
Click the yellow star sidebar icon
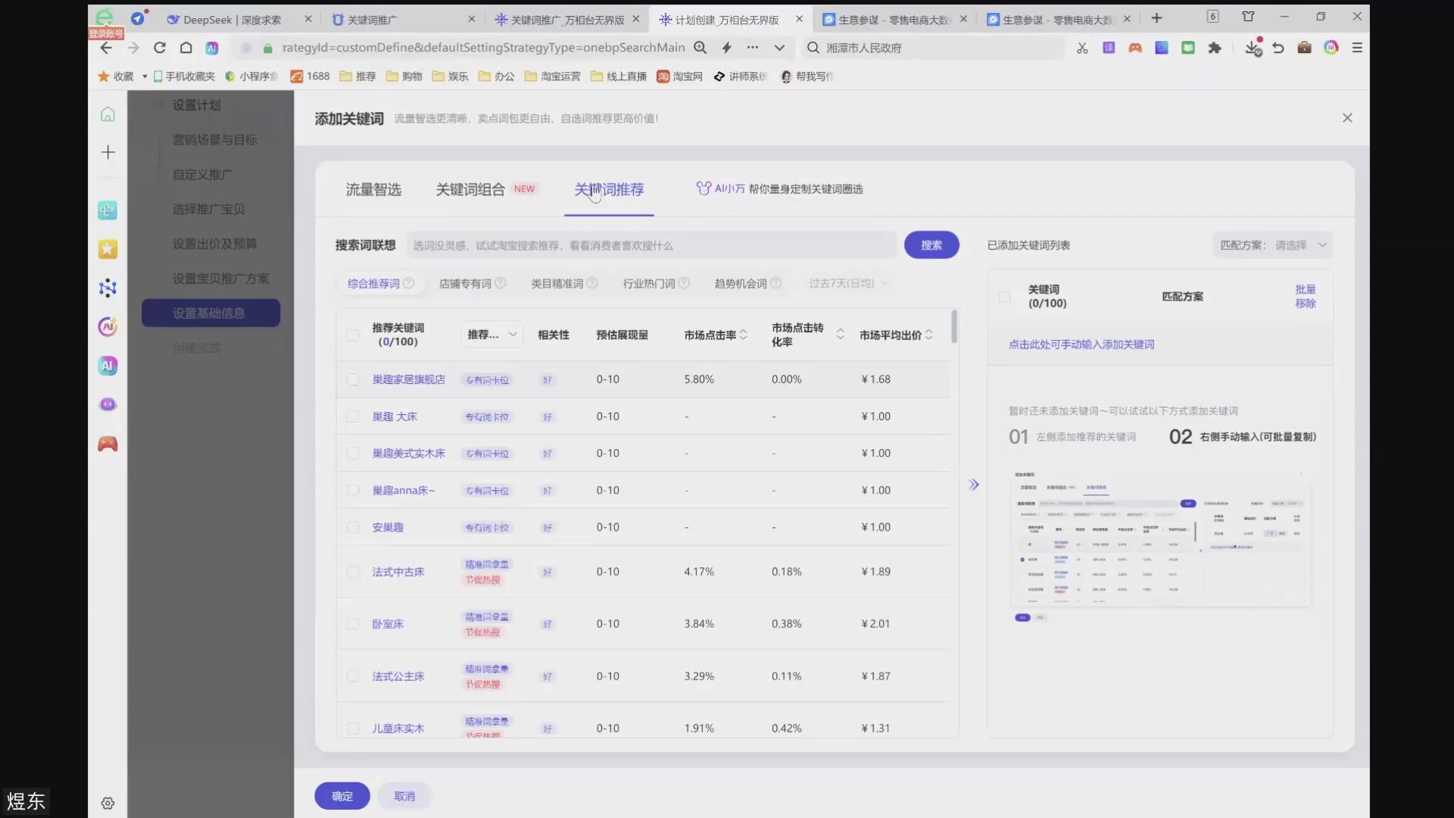coord(108,249)
